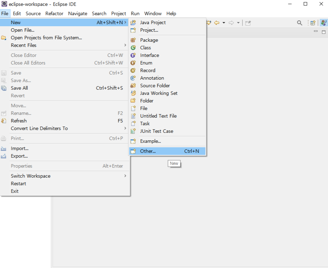Screen dimensions: 328x268
Task: Click the Java Working Set icon
Action: click(133, 93)
